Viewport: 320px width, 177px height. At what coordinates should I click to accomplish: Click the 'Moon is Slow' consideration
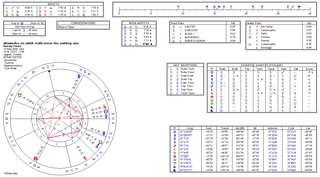click(66, 27)
